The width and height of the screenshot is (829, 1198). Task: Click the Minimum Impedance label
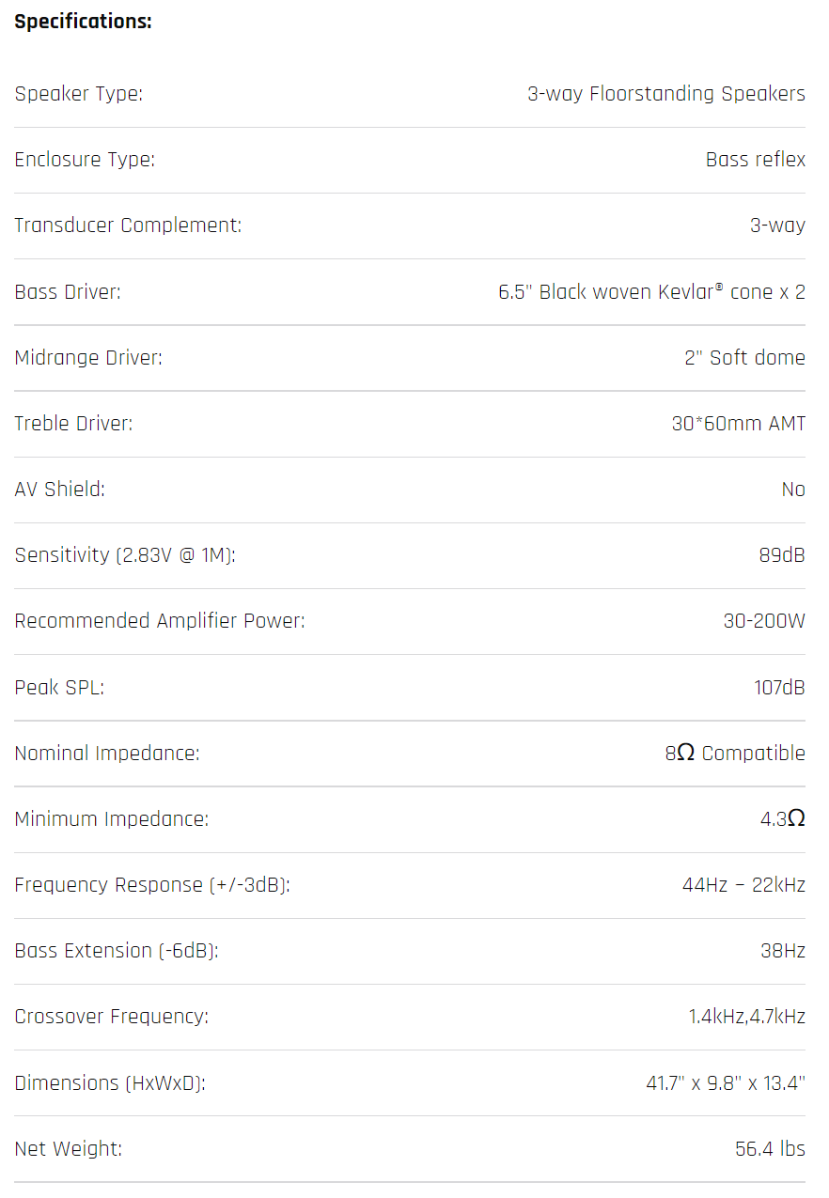[112, 819]
